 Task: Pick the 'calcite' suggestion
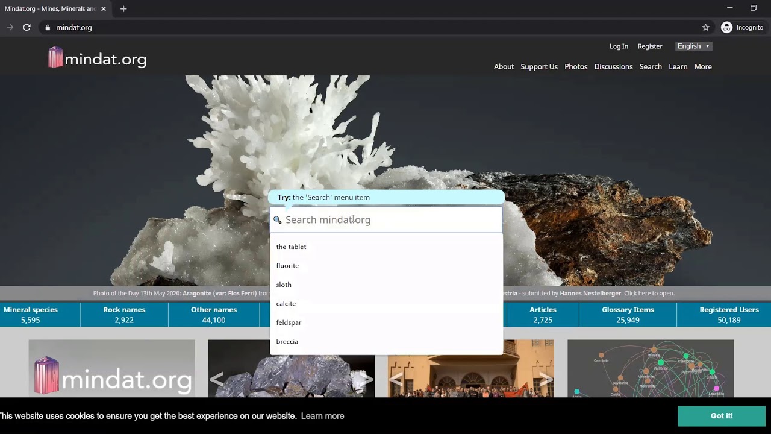coord(386,304)
